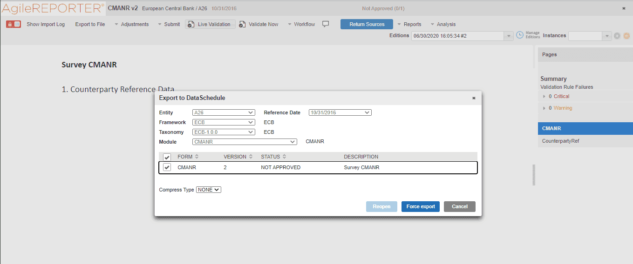Click the Manage Editions clock icon
Image resolution: width=633 pixels, height=264 pixels.
tap(520, 35)
